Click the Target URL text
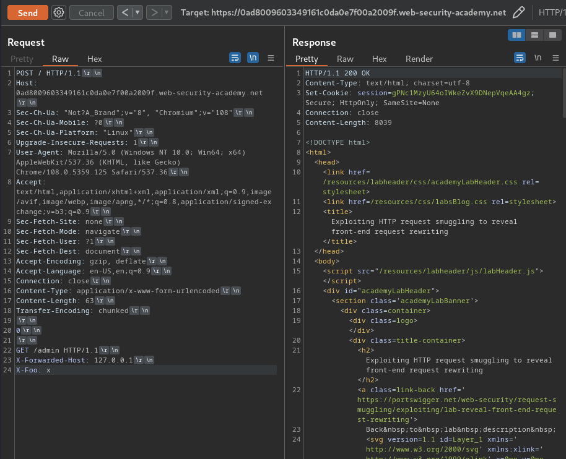Viewport: 566px width, 459px height. (343, 12)
